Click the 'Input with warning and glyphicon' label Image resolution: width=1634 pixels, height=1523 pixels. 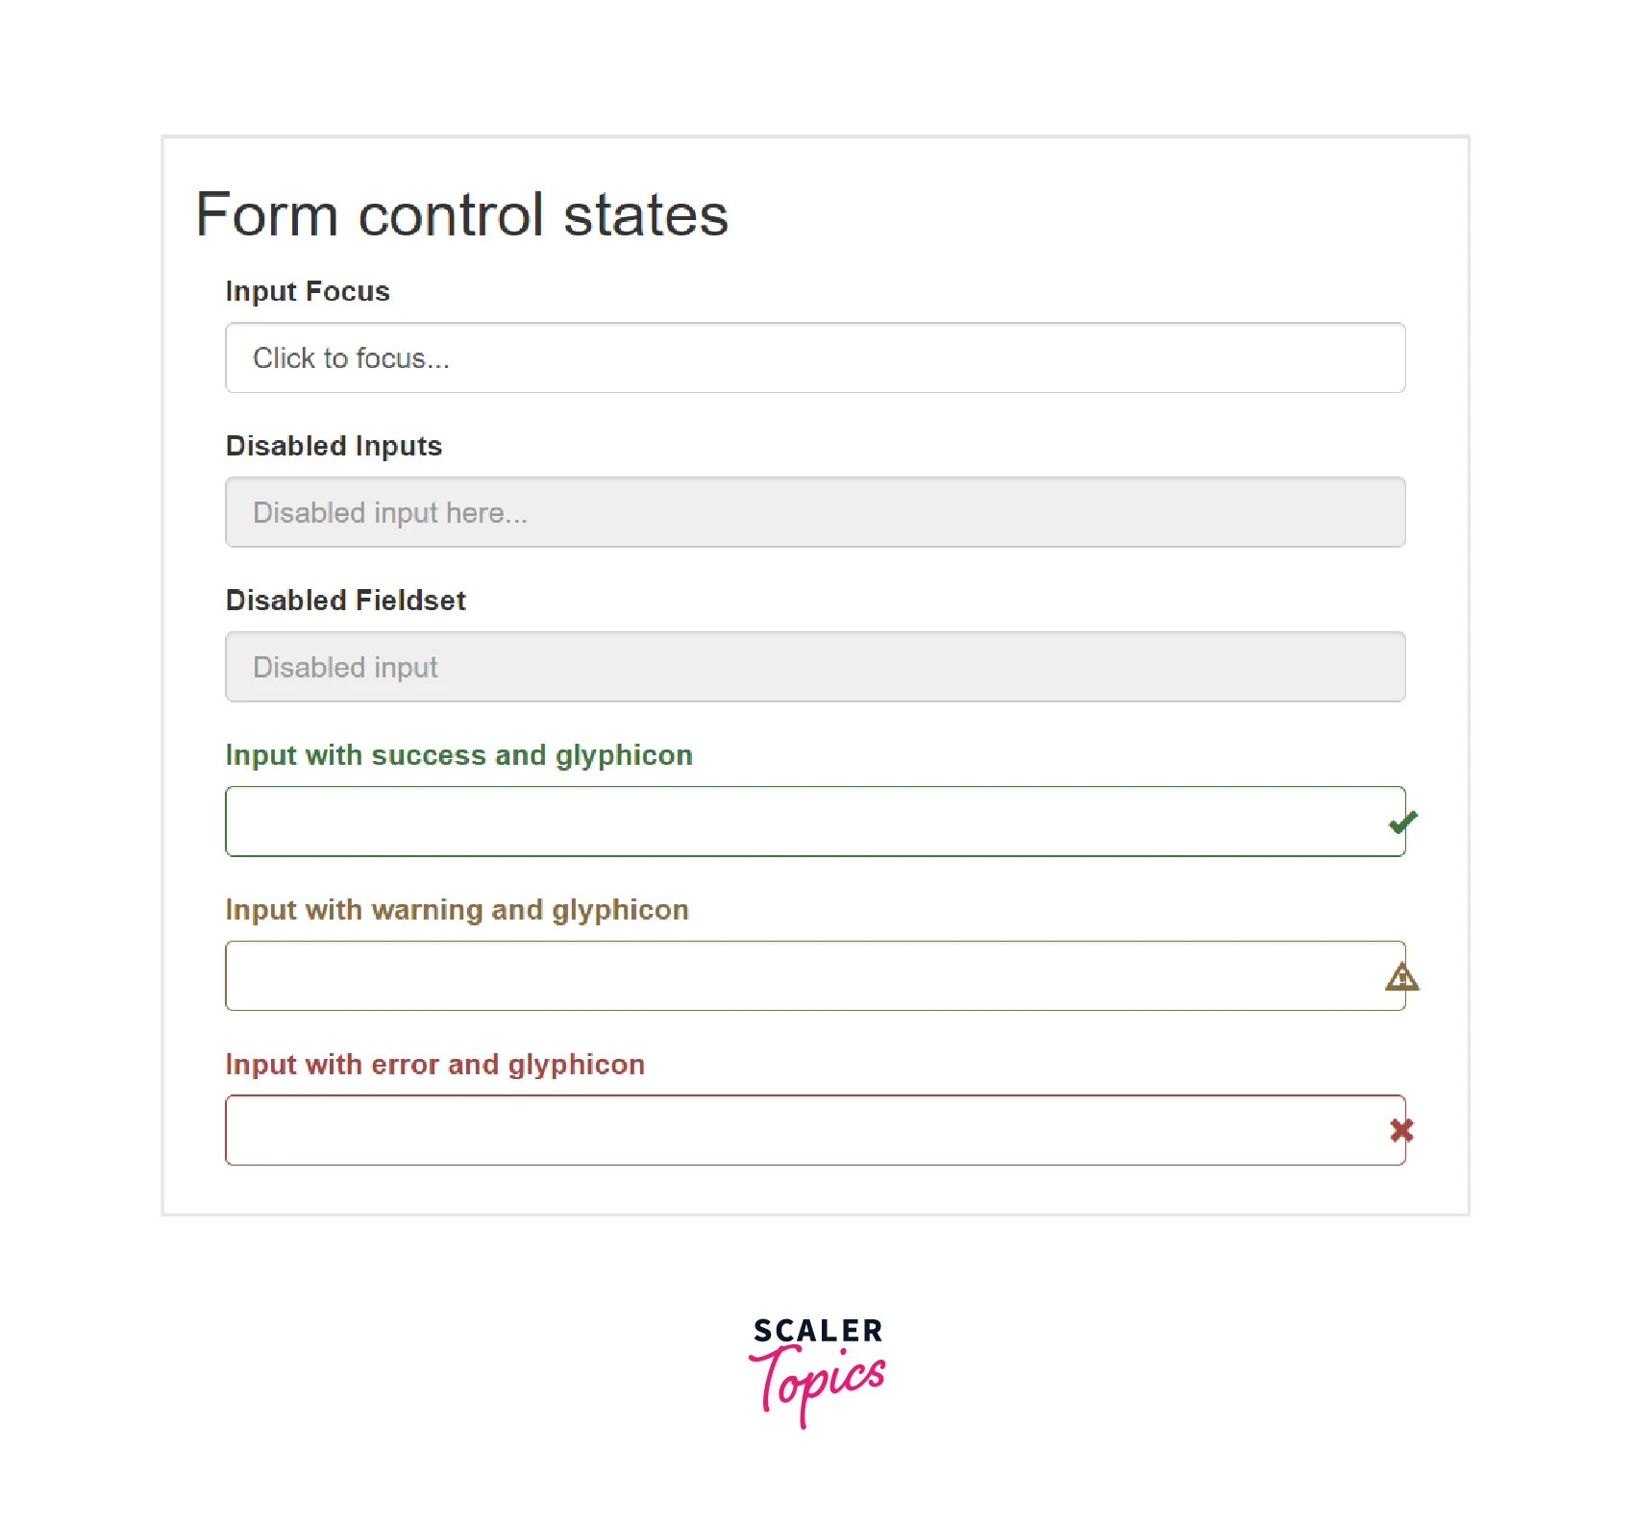pos(457,910)
